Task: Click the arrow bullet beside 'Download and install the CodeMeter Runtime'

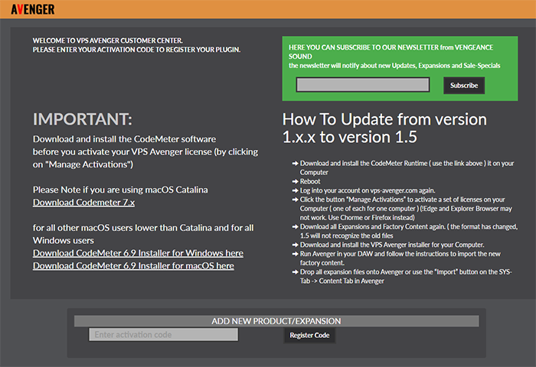Action: (x=296, y=163)
